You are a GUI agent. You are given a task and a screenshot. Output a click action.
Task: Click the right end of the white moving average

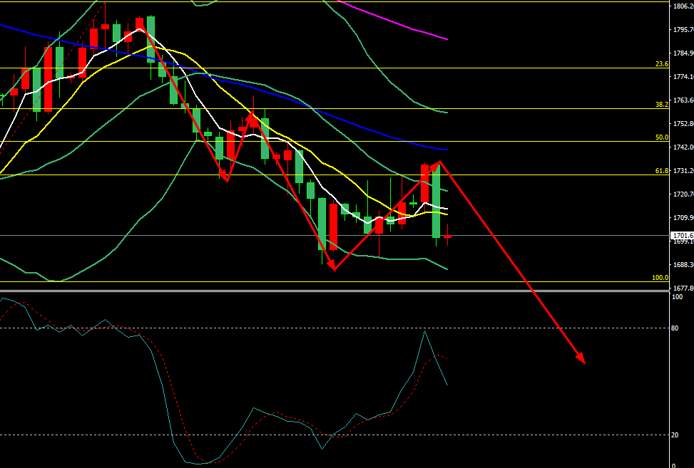tap(446, 208)
